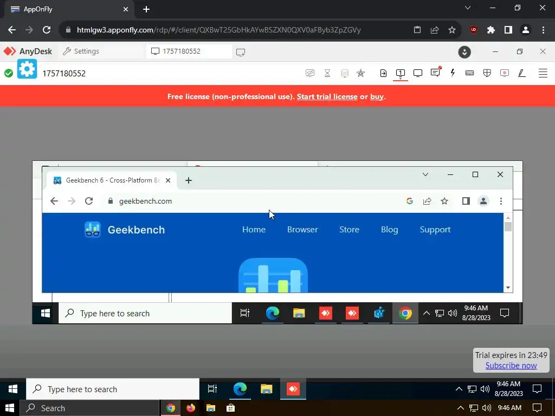Close the Geekbench 6 tab

pos(168,180)
